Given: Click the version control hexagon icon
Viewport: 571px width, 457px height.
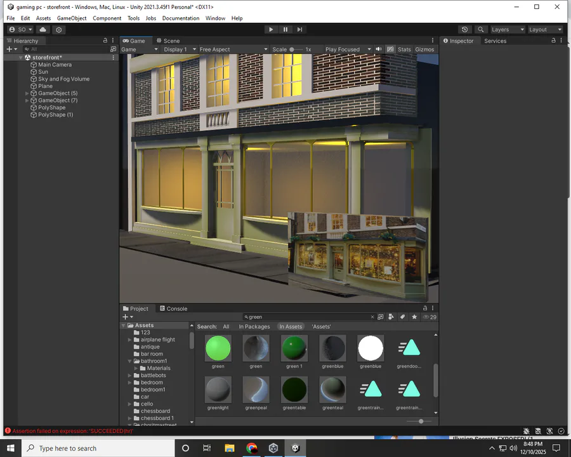Looking at the screenshot, I should [x=59, y=30].
